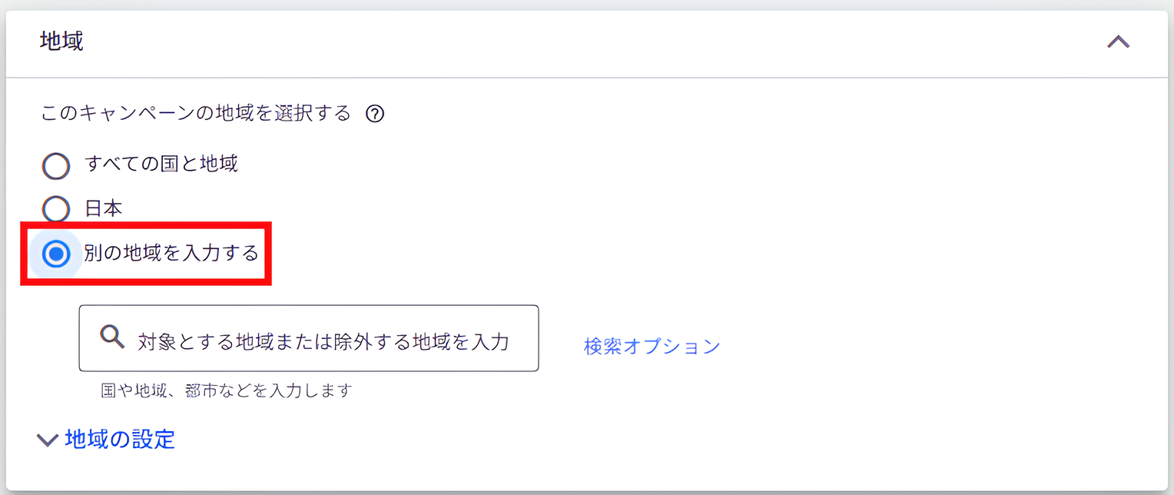Click the downward chevron beside 地域の設定
Screen dimensions: 1174x495
(47, 439)
